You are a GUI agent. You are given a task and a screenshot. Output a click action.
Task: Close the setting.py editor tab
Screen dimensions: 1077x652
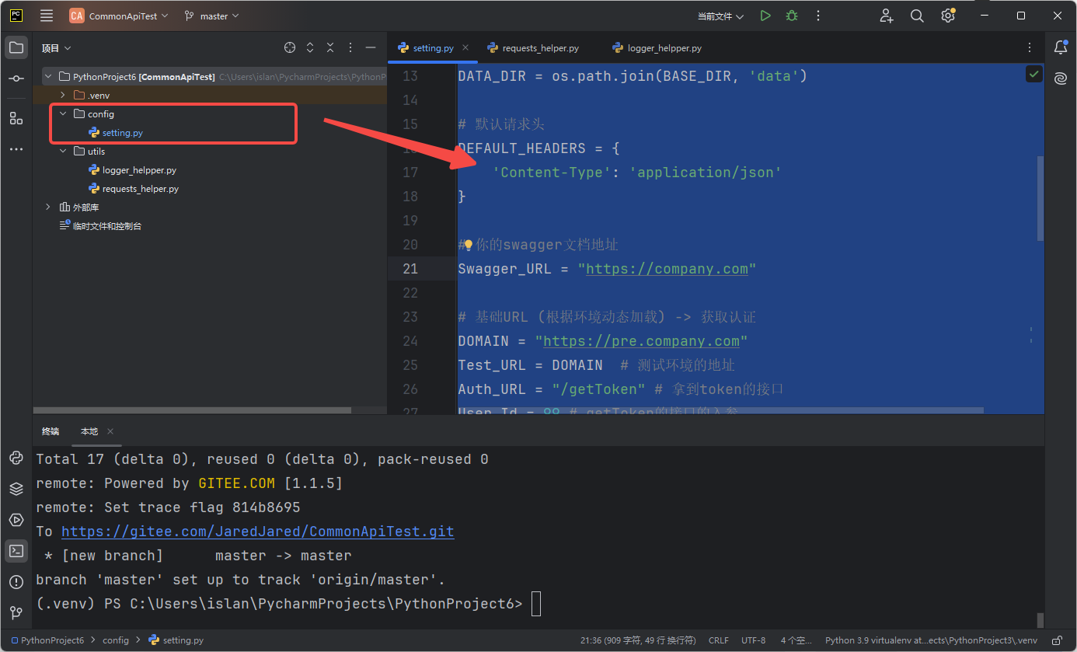tap(465, 48)
